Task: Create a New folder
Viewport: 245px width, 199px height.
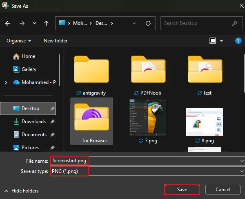Action: [56, 41]
